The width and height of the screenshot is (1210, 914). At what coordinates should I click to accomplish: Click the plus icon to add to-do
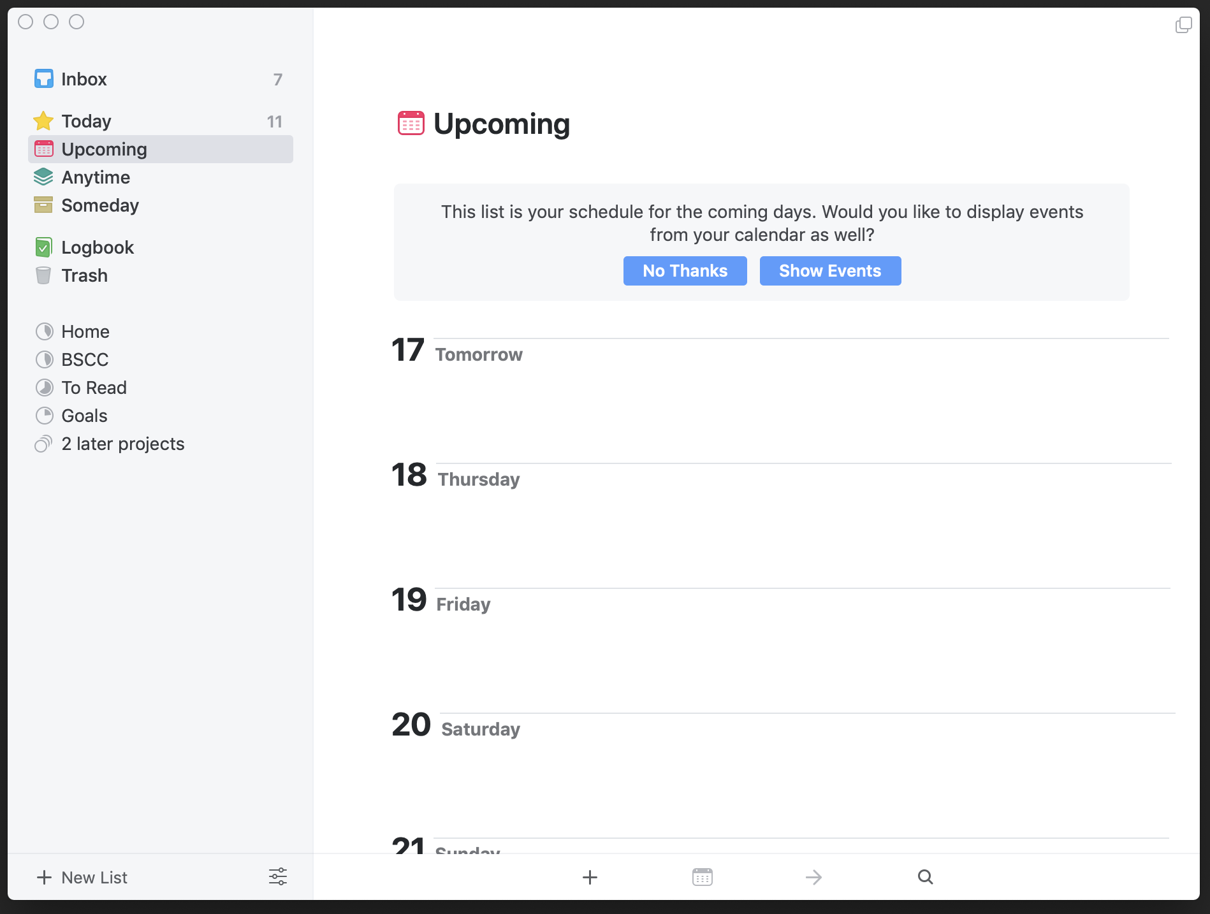coord(590,878)
